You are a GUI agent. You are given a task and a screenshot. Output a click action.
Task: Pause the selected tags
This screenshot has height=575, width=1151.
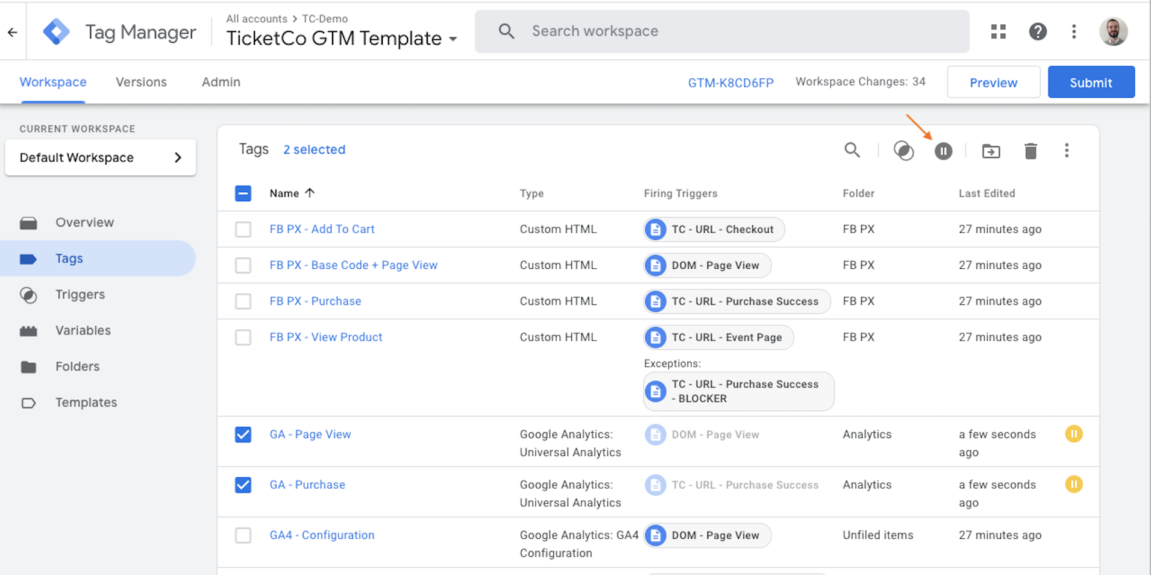[x=944, y=151]
